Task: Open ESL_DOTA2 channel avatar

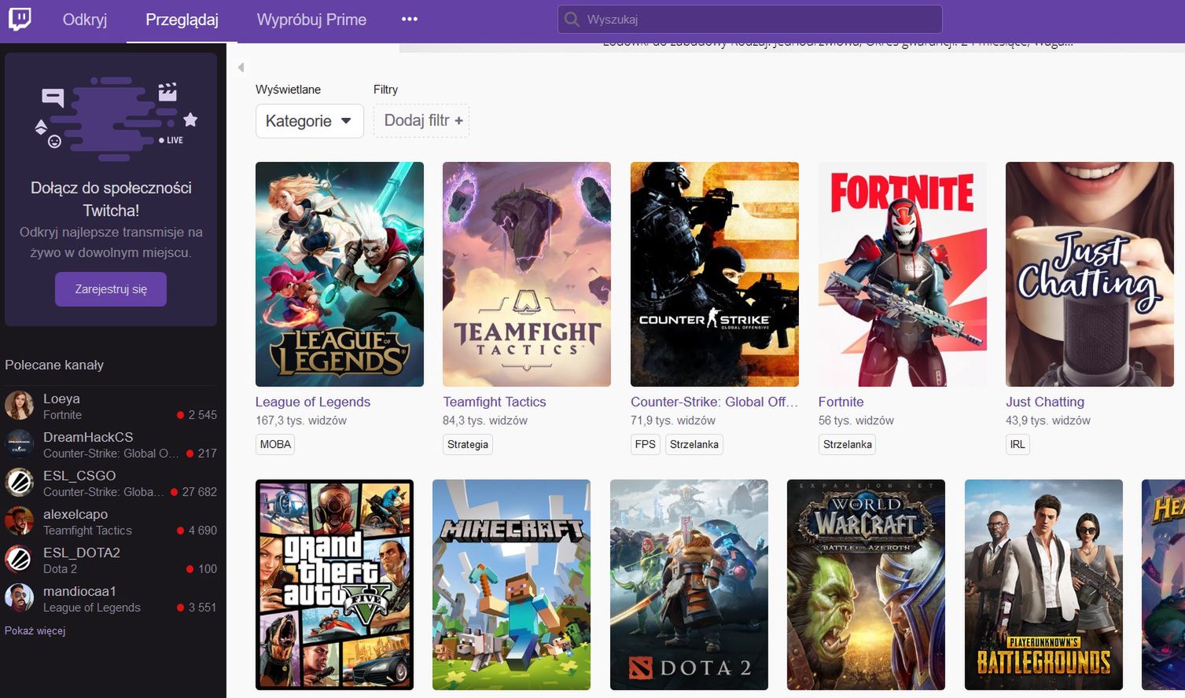Action: coord(19,560)
